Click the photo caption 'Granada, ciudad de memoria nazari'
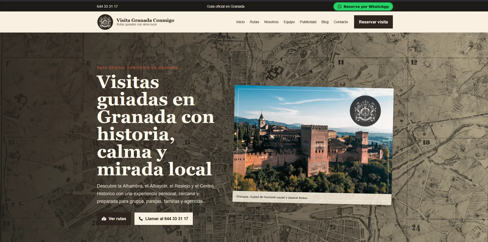The height and width of the screenshot is (242, 488). pos(272,197)
